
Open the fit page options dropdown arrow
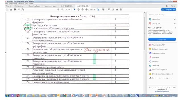tap(100, 10)
